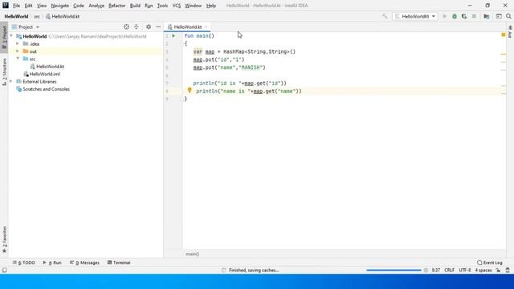Open Search Everywhere magnifier icon
This screenshot has width=514, height=289.
point(508,16)
